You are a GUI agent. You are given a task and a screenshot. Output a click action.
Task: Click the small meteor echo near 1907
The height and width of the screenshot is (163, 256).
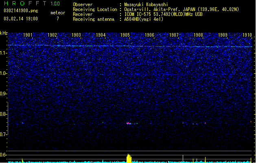click(183, 123)
